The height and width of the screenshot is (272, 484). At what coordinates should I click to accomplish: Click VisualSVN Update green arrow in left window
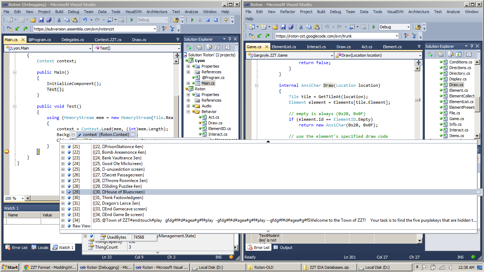[x=17, y=29]
